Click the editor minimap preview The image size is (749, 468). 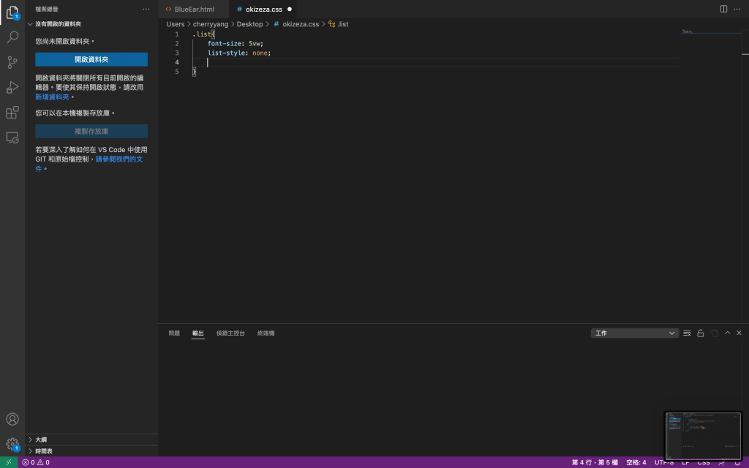[710, 32]
